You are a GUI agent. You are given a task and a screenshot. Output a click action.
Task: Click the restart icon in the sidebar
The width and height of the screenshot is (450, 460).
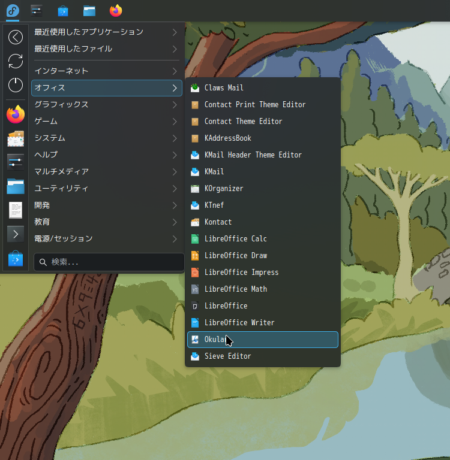(x=16, y=61)
